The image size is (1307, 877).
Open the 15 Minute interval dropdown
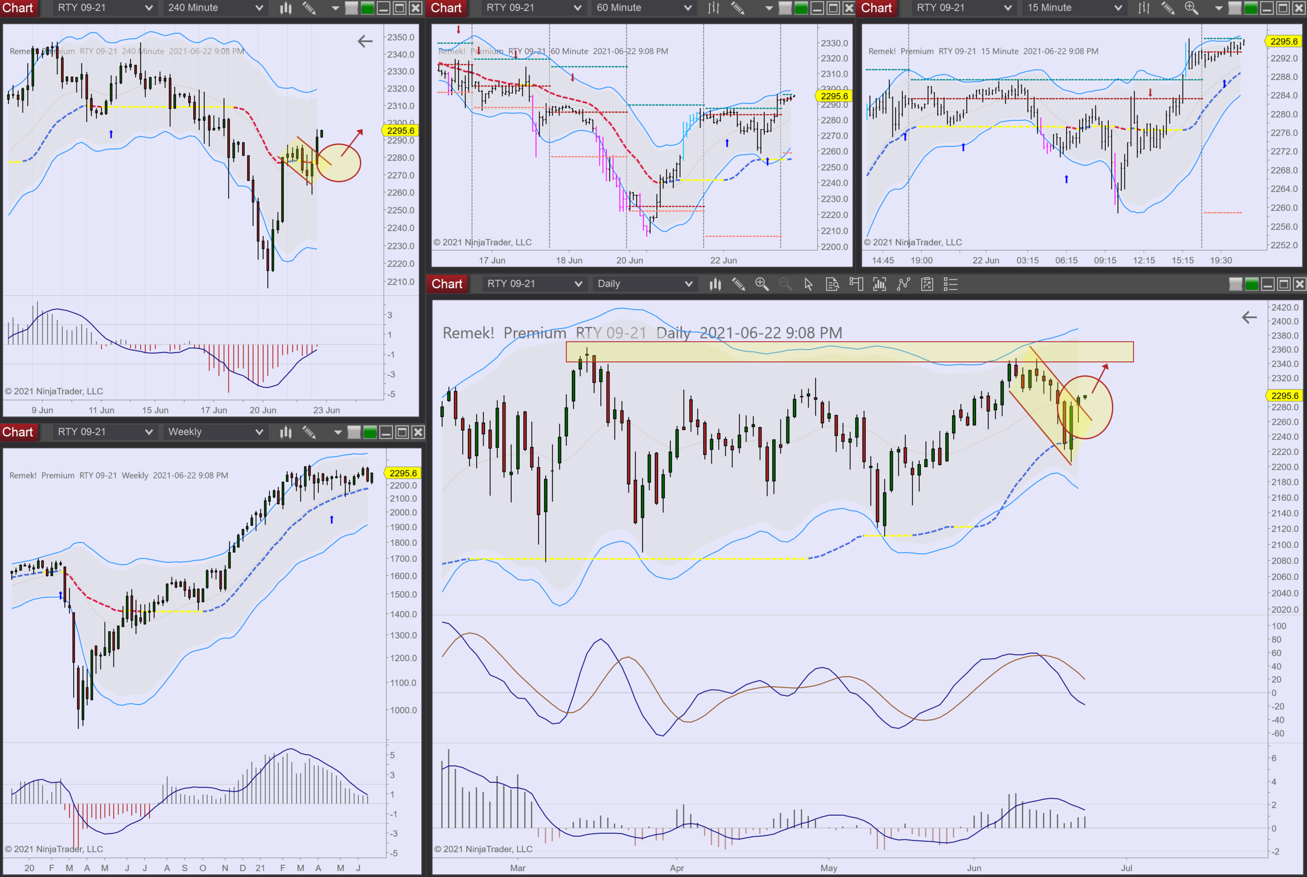[1074, 8]
